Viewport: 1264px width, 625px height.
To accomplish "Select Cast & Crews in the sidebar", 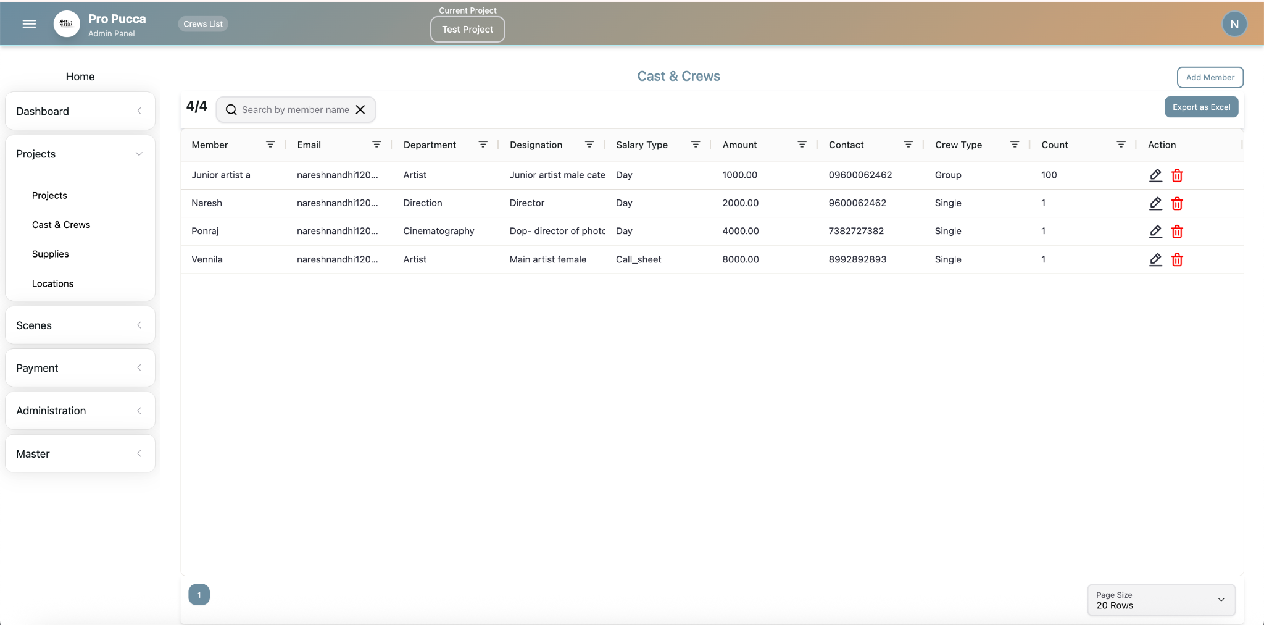I will [61, 225].
